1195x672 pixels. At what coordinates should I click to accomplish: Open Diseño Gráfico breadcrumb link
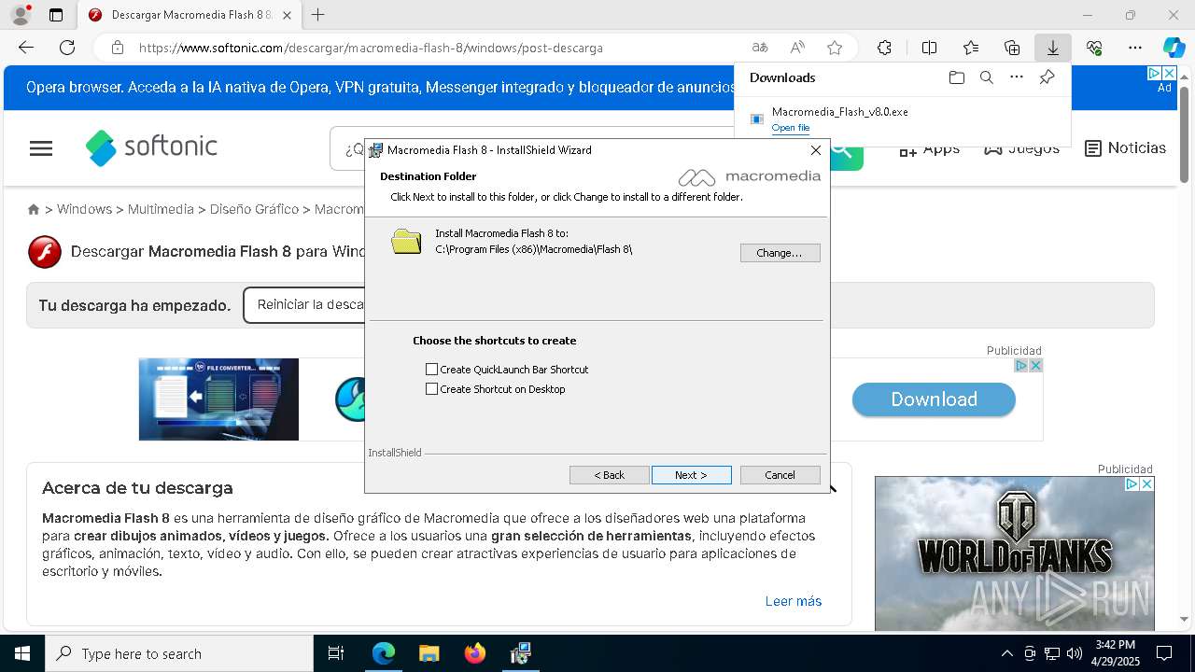tap(254, 209)
